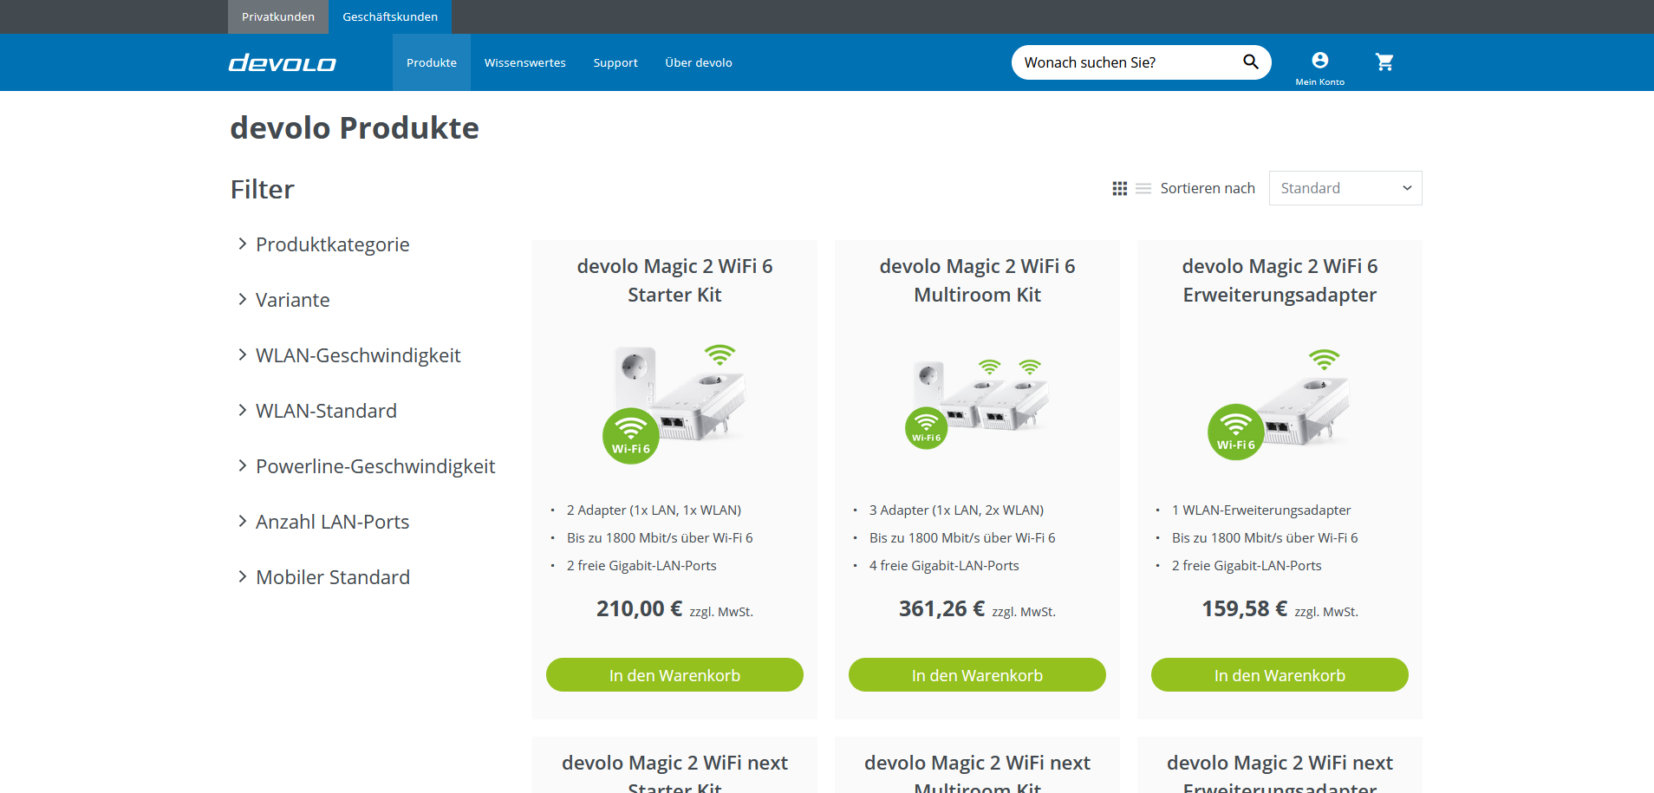The height and width of the screenshot is (793, 1654).
Task: Open Mein Konto account icon
Action: pyautogui.click(x=1319, y=68)
